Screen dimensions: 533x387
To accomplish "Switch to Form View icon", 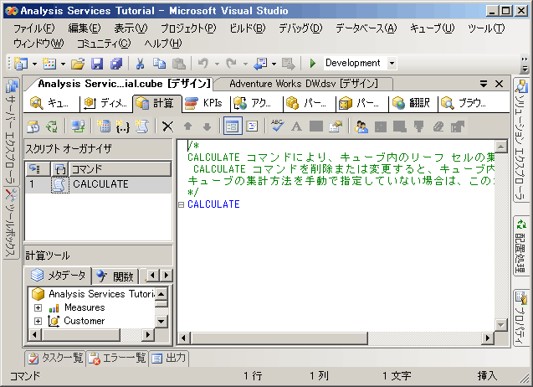I will coord(233,126).
